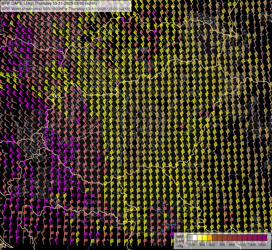This screenshot has height=250, width=272.
Task: Click the bright yellow CAPE legend swatch
Action: pos(205,237)
